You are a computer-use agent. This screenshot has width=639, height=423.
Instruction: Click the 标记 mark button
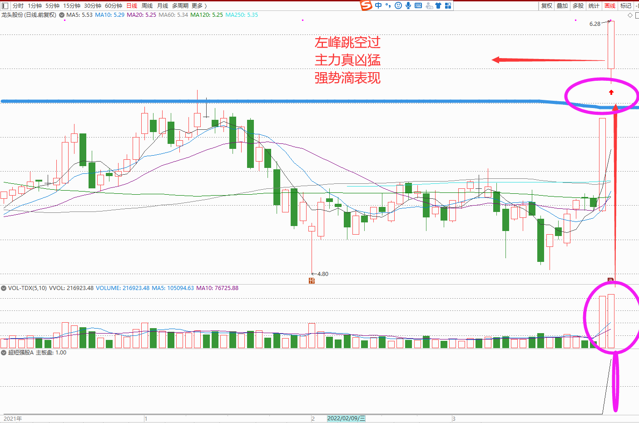point(626,5)
